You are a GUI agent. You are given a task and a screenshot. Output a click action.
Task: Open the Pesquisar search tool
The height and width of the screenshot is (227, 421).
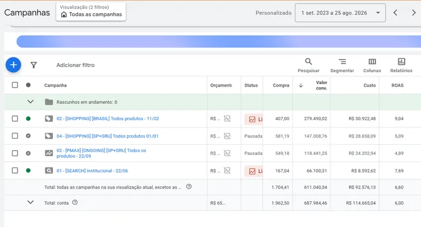coord(309,65)
